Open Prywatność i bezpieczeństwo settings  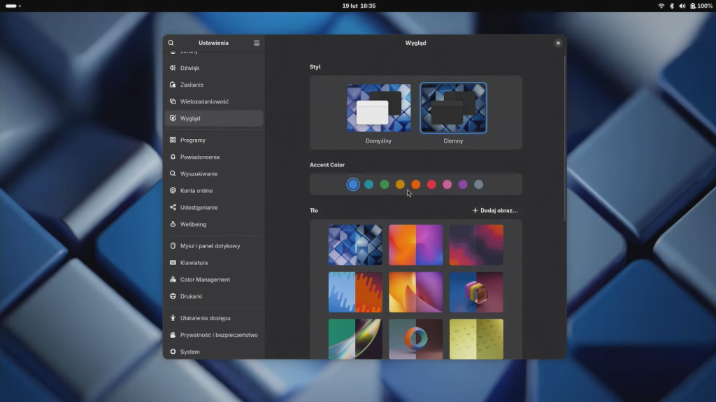tap(214, 335)
